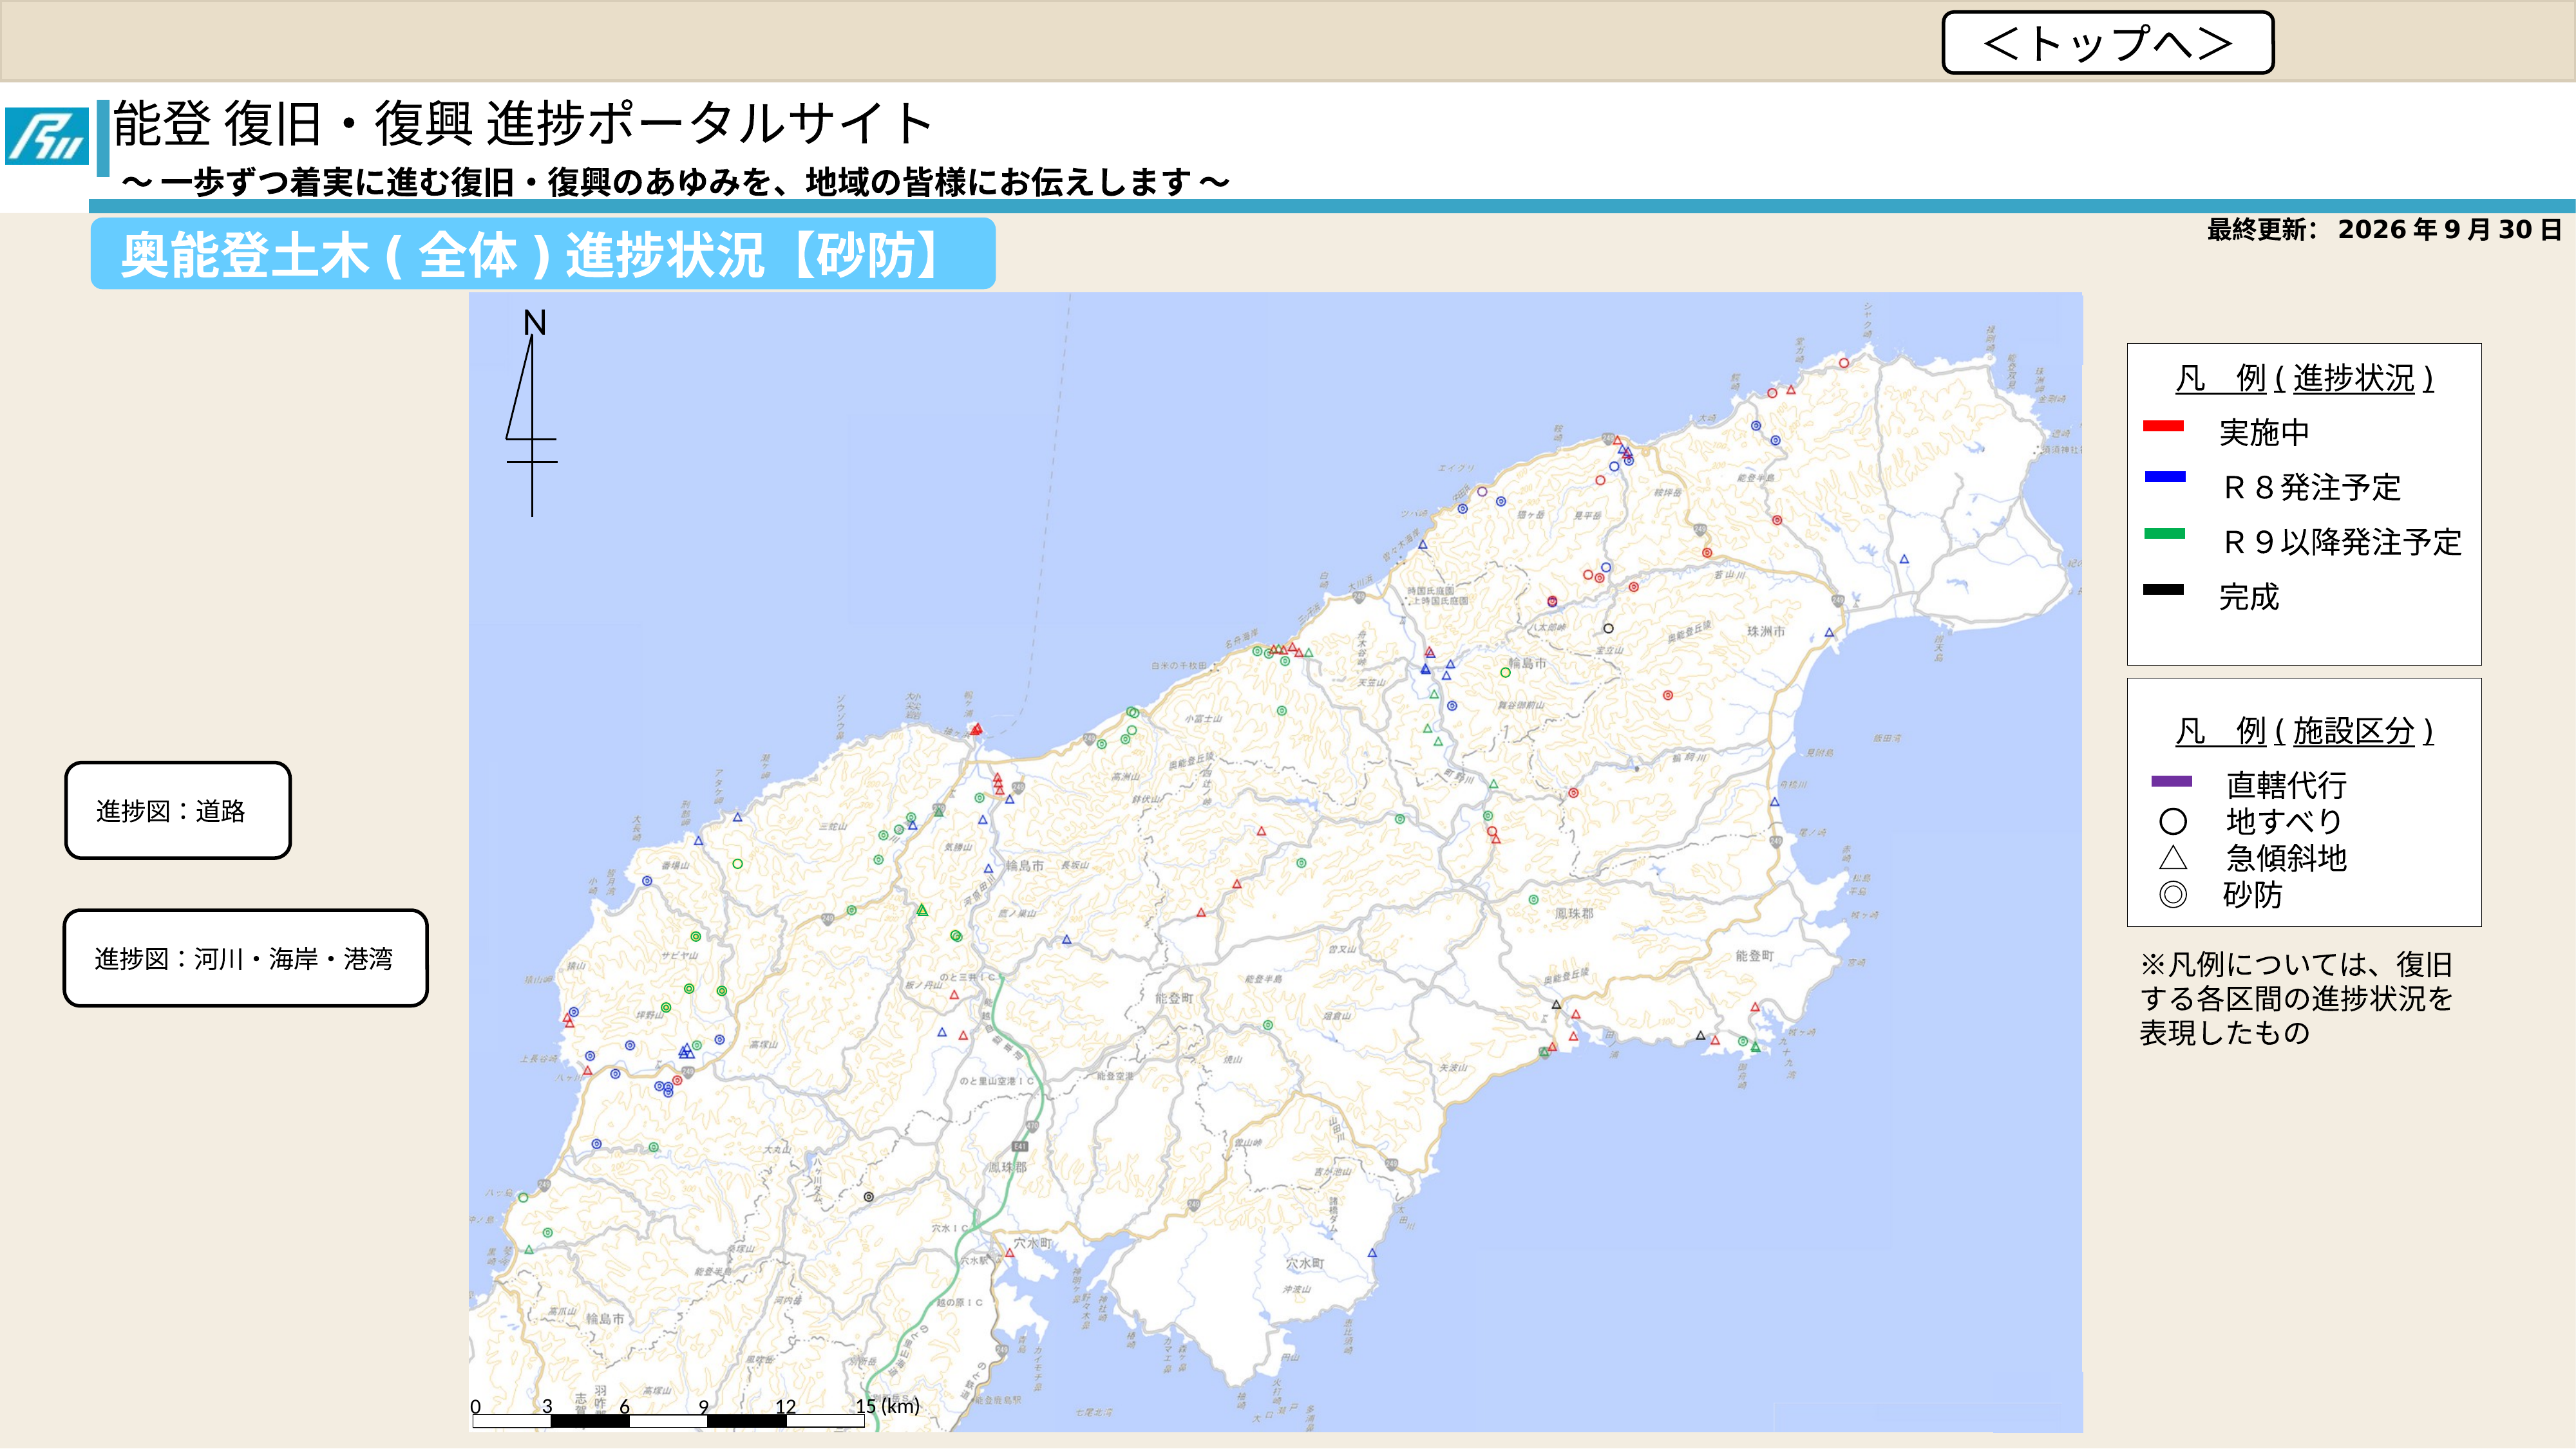Click the 奥能登土木(全体)進捗状況【砂防】 title banner

pyautogui.click(x=543, y=254)
